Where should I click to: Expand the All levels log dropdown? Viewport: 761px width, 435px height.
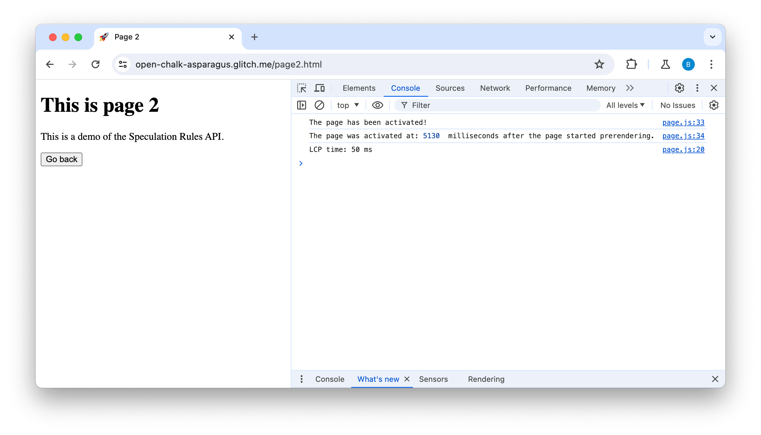(x=625, y=105)
